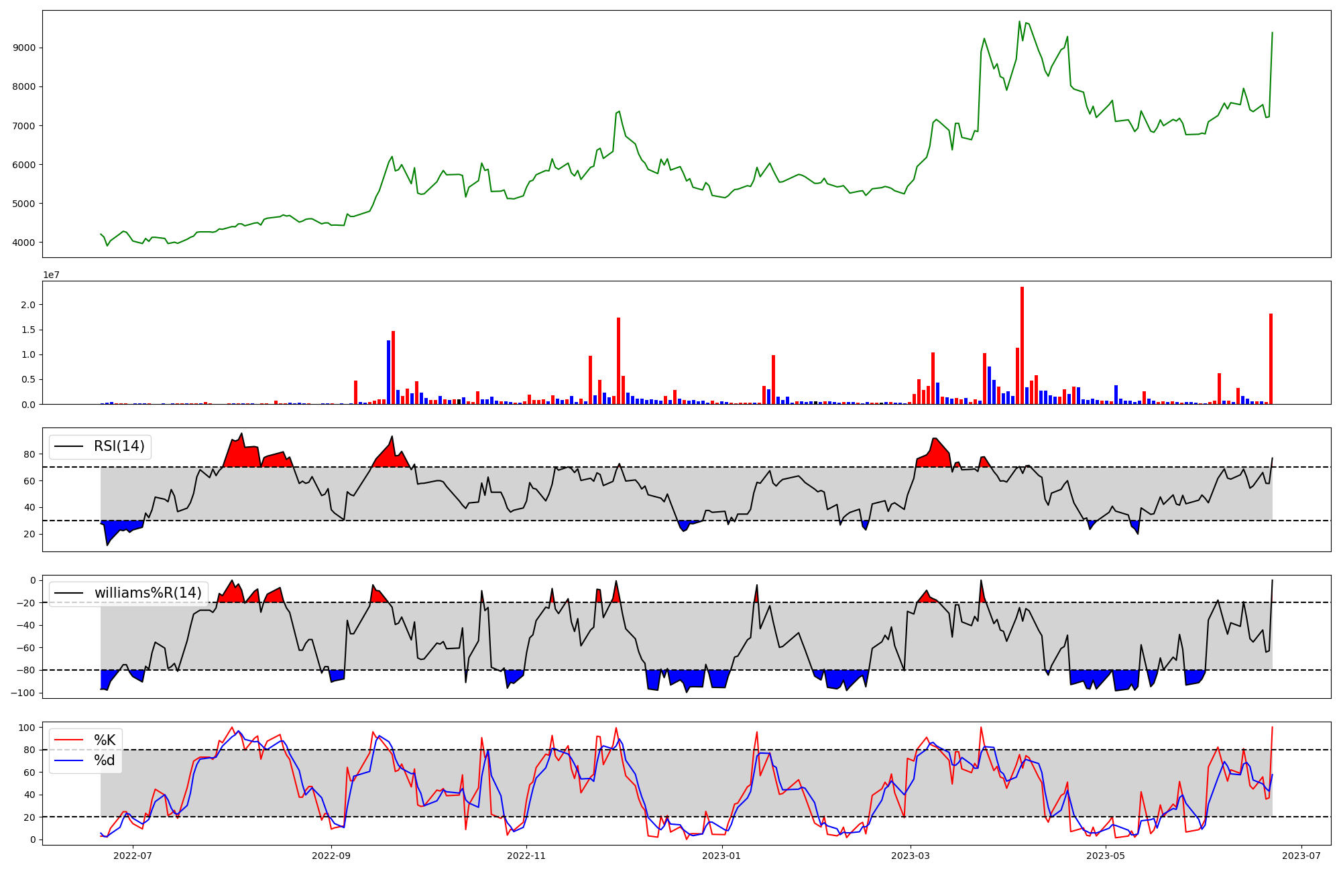Click the 1e7 volume scale label
The image size is (1341, 871).
[52, 275]
